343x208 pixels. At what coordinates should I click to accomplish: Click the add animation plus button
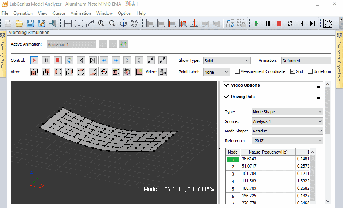coord(103,44)
